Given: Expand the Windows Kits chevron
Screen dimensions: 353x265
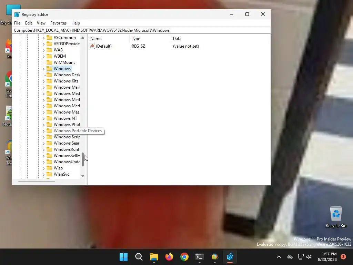Looking at the screenshot, I should coord(44,81).
